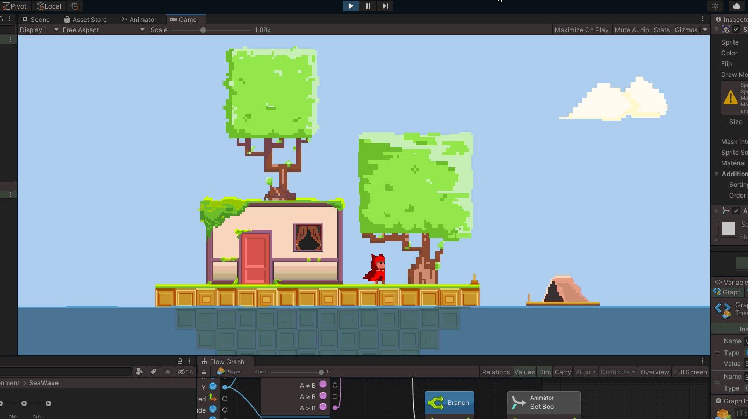Screen dimensions: 748x419
Task: Show Stats overlay
Action: point(661,30)
